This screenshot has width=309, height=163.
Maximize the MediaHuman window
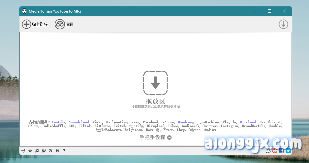tap(270, 11)
